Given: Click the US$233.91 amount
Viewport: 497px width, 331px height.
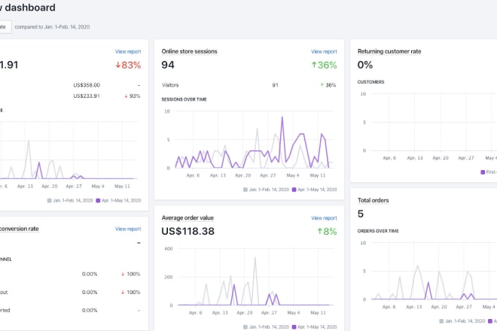Looking at the screenshot, I should (x=87, y=96).
